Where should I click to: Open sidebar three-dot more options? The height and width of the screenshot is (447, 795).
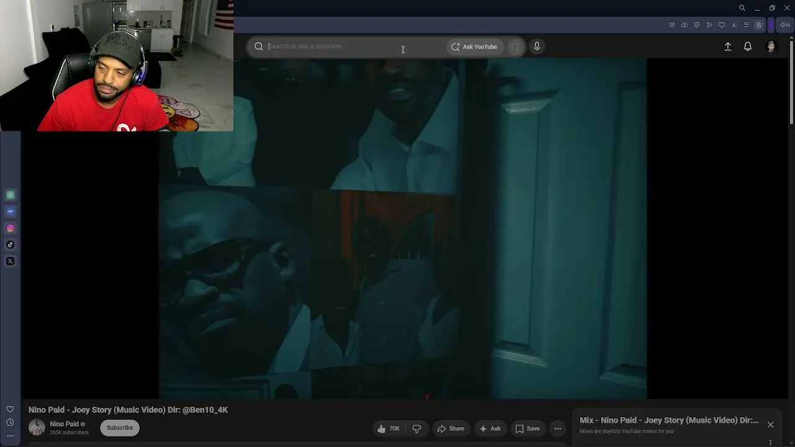(10, 436)
